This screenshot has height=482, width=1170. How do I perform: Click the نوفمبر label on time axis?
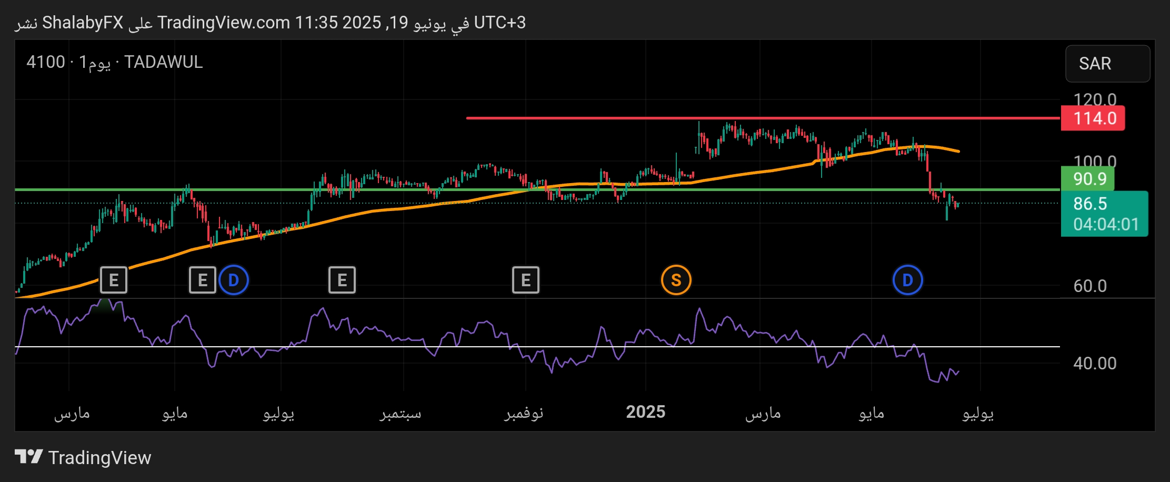pyautogui.click(x=524, y=413)
